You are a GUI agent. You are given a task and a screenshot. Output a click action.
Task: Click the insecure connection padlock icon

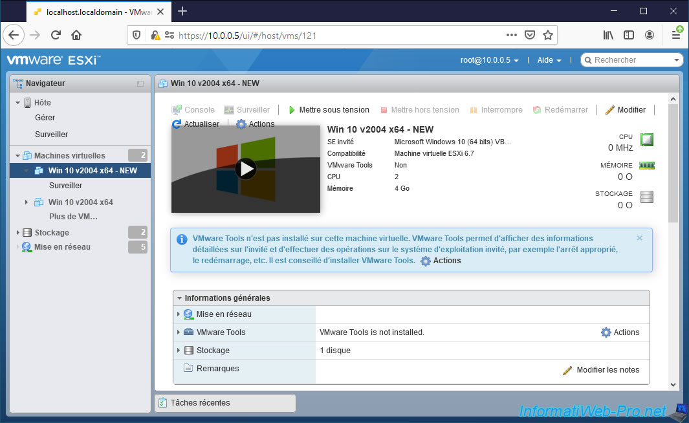click(155, 35)
